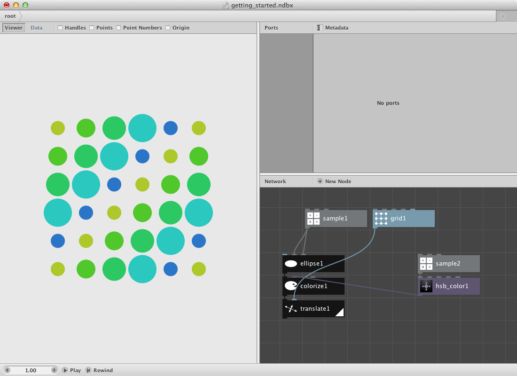Click the sample1 node icon
The width and height of the screenshot is (517, 376).
[313, 218]
